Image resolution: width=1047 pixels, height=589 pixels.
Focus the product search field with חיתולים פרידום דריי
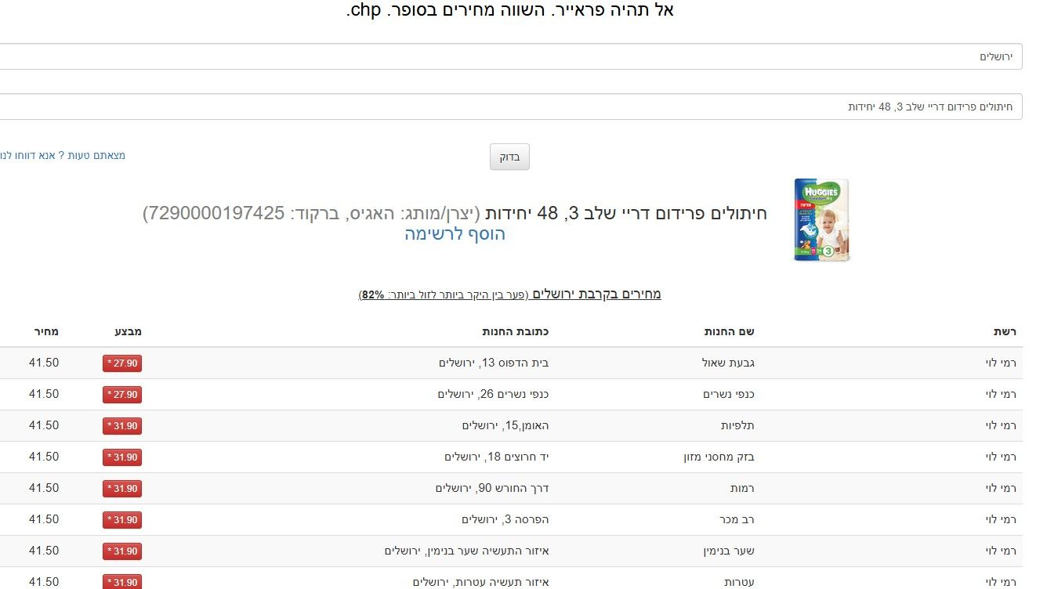pyautogui.click(x=510, y=107)
